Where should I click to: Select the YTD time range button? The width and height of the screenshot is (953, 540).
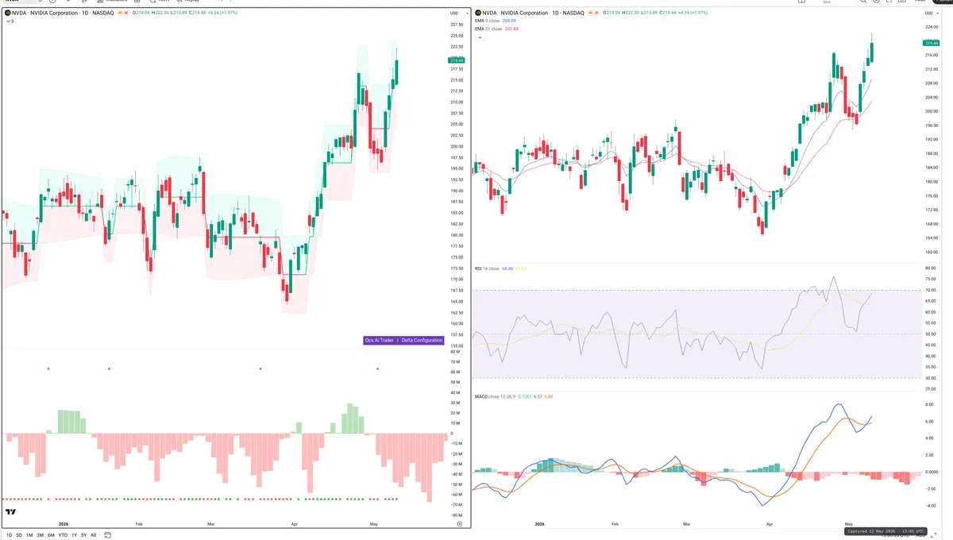pos(63,535)
